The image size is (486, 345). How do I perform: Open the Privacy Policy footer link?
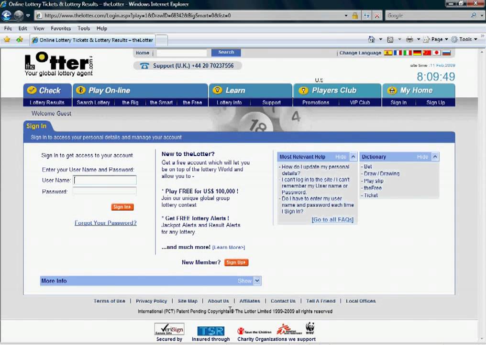click(151, 301)
